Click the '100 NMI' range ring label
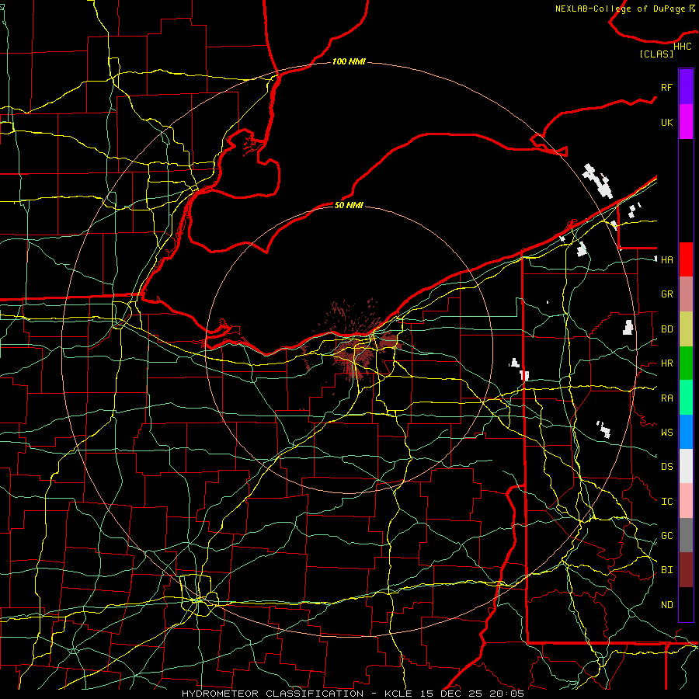Screen dimensions: 699x699 [349, 61]
